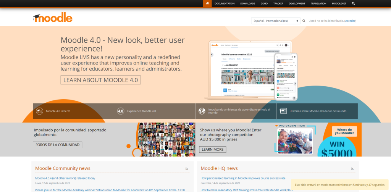Click the Moodle logo
Screen dimensions: 391x192
click(53, 17)
